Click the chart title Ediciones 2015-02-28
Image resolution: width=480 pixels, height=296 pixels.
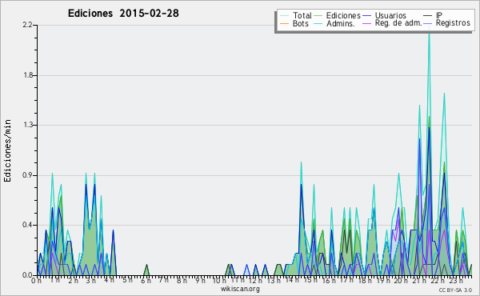coord(123,14)
